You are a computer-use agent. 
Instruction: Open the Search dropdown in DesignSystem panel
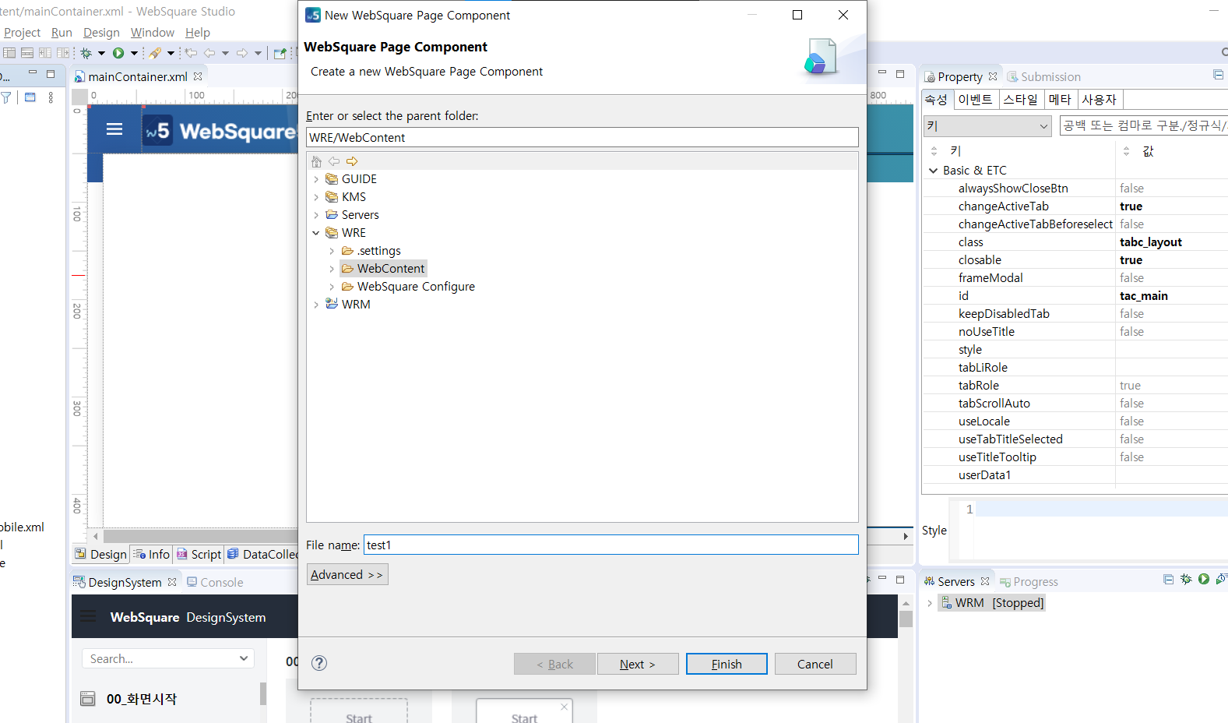point(244,658)
